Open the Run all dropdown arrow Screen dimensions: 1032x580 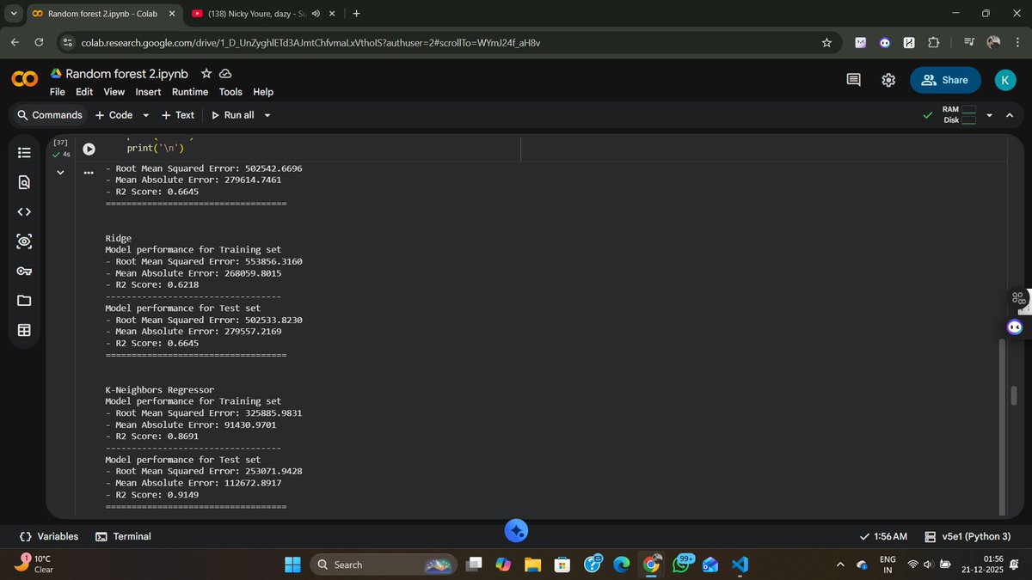(267, 115)
